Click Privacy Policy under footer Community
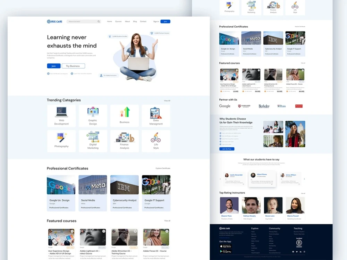Image resolution: width=347 pixels, height=260 pixels. (x=273, y=232)
